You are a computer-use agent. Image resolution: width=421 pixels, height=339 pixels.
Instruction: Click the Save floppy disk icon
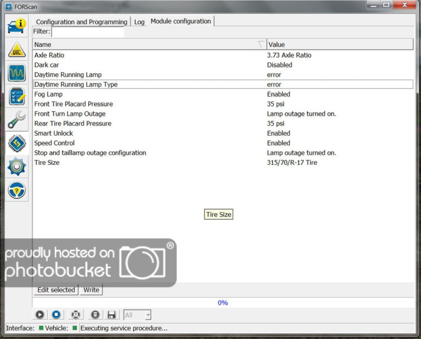click(112, 314)
